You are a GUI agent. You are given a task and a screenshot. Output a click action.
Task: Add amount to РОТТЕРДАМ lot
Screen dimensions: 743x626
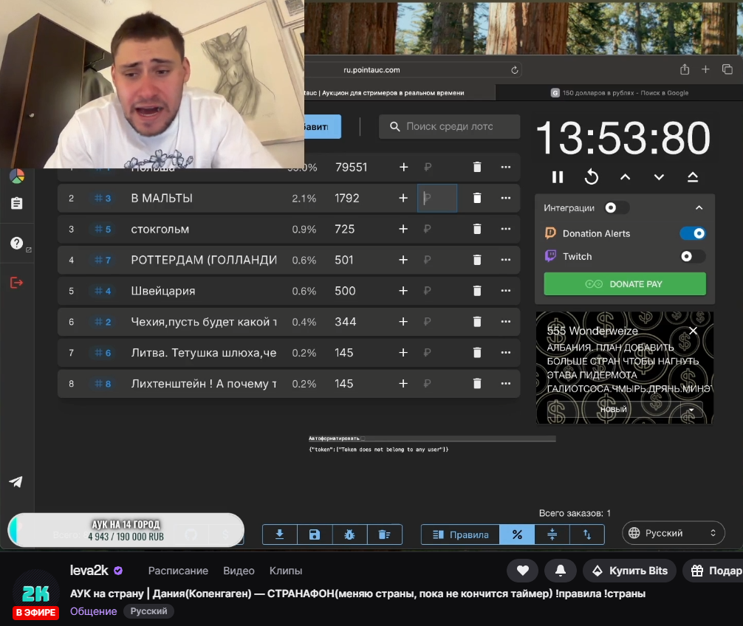click(403, 260)
